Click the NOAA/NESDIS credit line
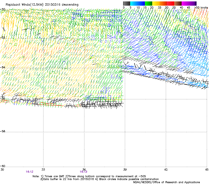The height and width of the screenshot is (184, 209). click(x=166, y=182)
